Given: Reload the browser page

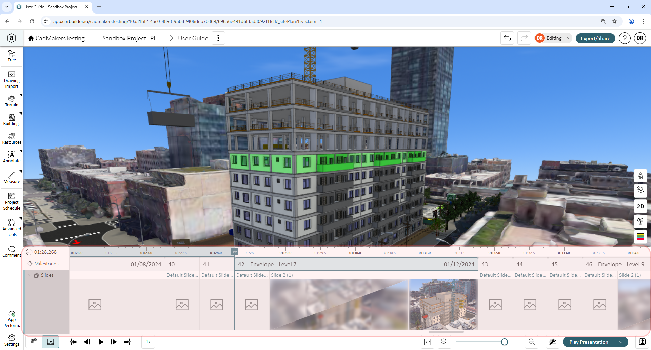Looking at the screenshot, I should pyautogui.click(x=32, y=21).
